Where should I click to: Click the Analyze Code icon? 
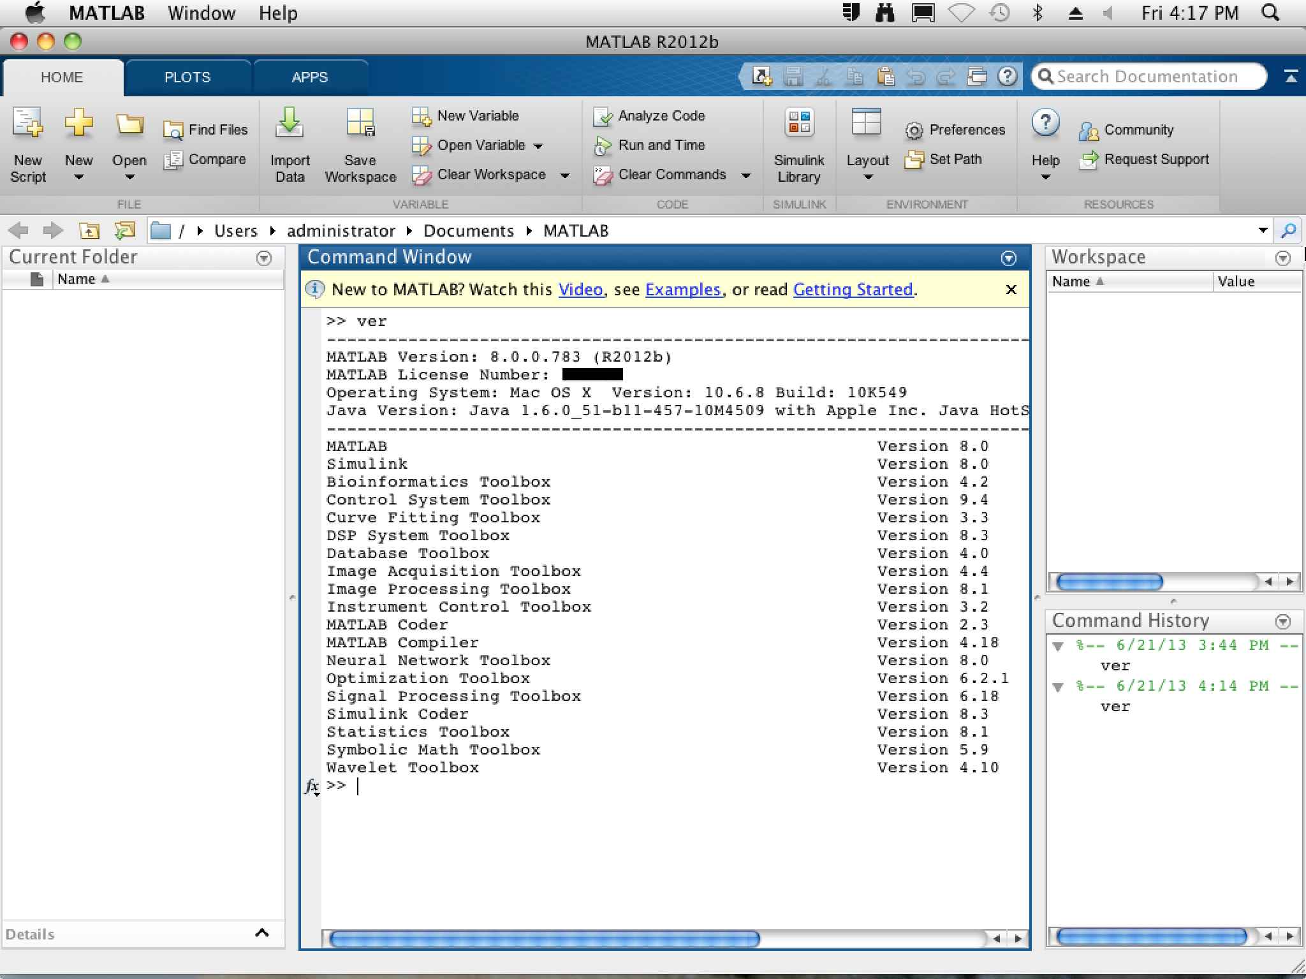603,116
